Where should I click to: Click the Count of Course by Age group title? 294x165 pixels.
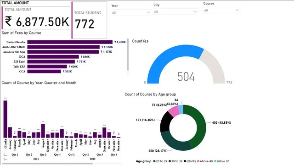click(150, 94)
